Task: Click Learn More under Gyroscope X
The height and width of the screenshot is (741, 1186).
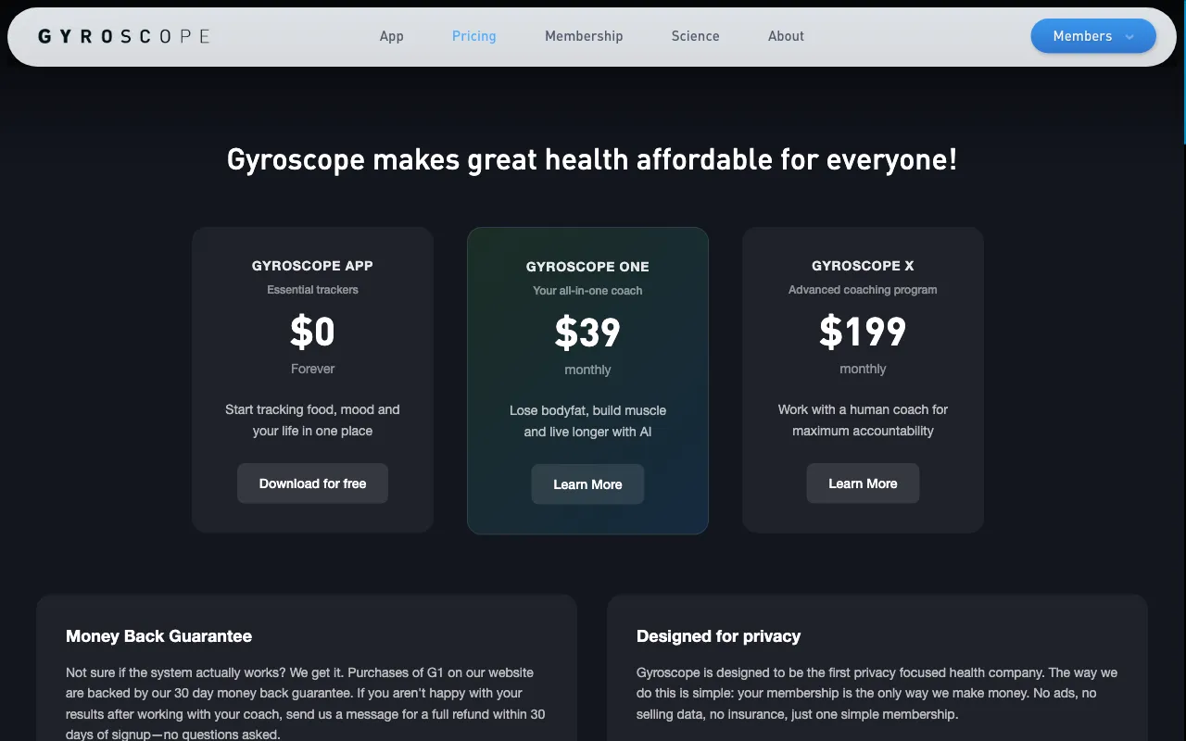Action: click(x=863, y=484)
